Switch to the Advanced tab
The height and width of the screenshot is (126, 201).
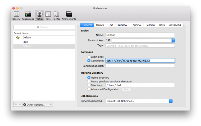click(x=175, y=25)
